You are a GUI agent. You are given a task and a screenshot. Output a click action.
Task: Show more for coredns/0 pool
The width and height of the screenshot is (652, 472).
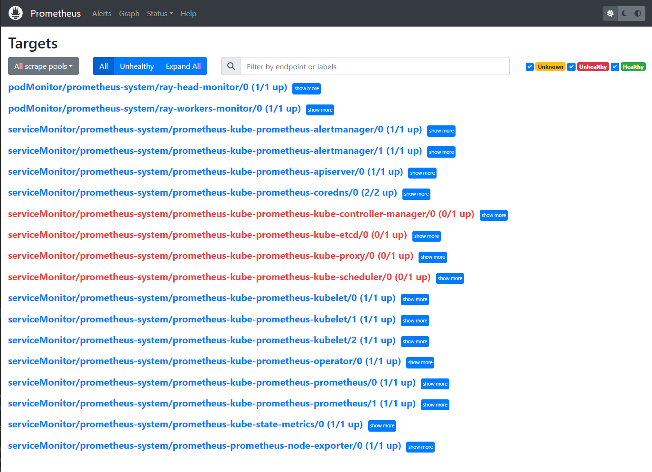(x=417, y=194)
